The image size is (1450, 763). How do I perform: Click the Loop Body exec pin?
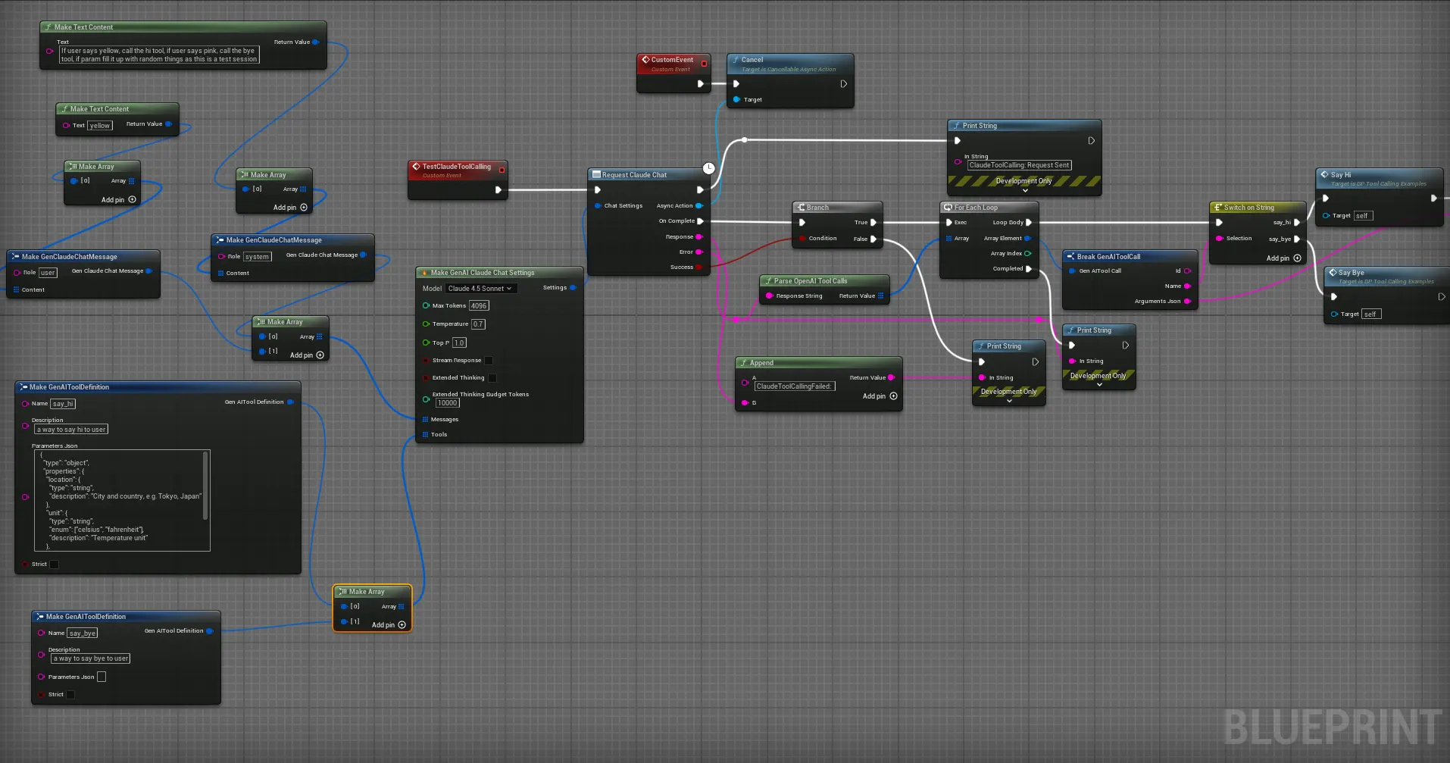coord(1028,222)
